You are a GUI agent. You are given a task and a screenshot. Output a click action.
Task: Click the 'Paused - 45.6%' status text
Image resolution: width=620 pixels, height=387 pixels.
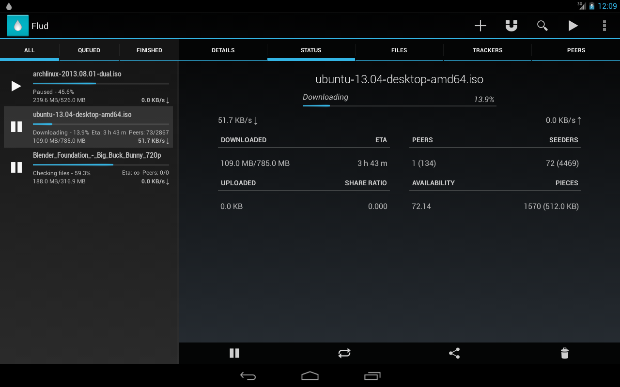[53, 92]
